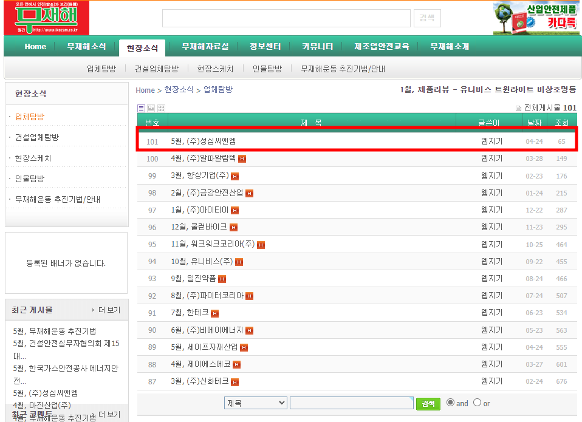Viewport: 582px width, 422px height.
Task: Click sidebar link 업체탐방
Action: [x=30, y=117]
